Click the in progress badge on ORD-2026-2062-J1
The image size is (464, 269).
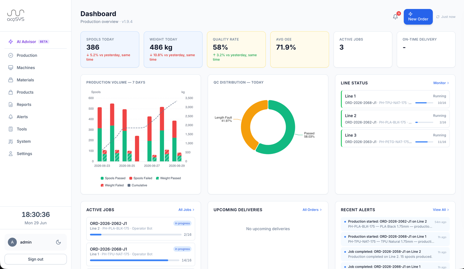coord(182,223)
